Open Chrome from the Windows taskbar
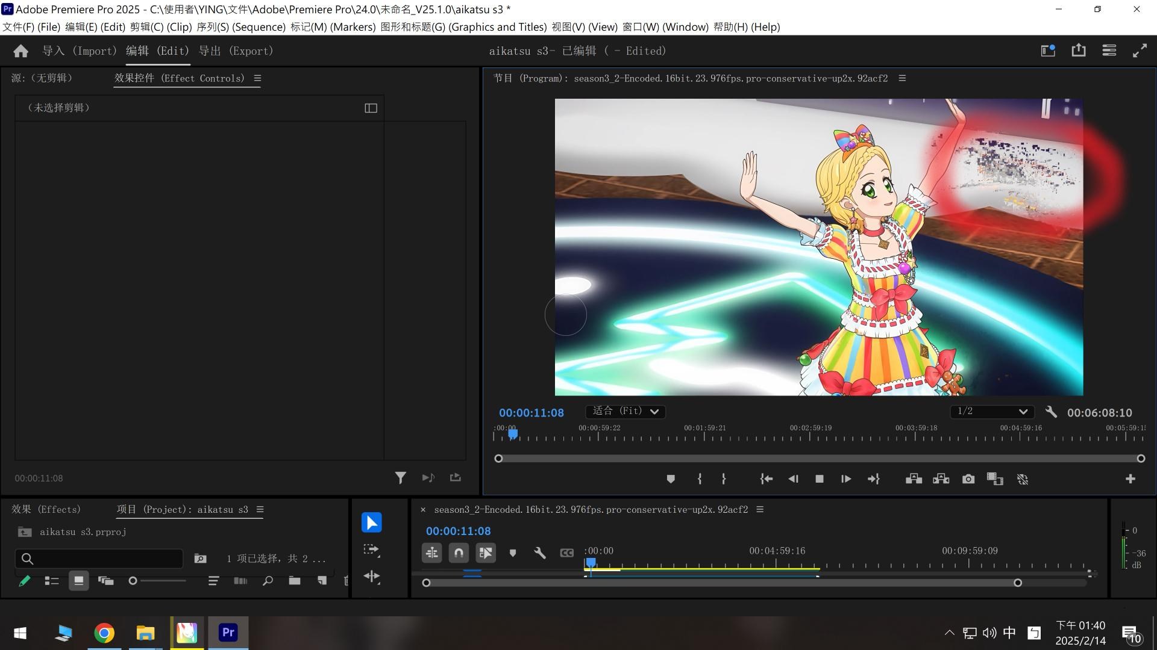The width and height of the screenshot is (1157, 650). (x=104, y=633)
